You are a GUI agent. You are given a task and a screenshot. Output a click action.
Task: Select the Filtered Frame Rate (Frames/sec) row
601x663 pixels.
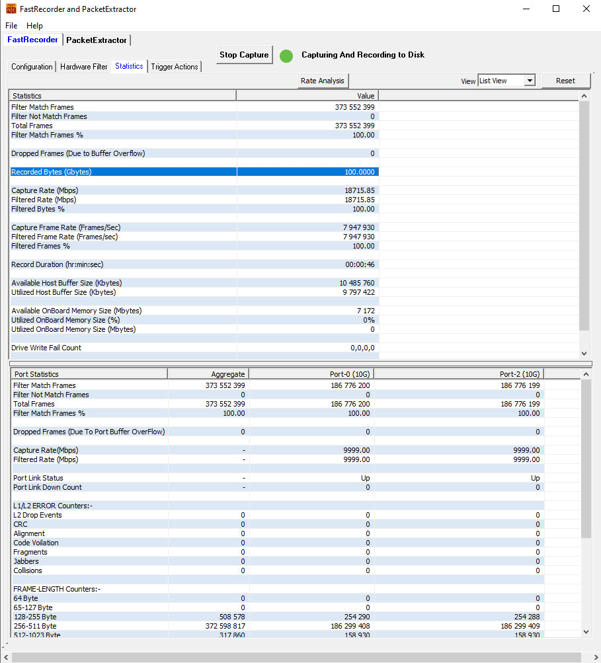[194, 237]
